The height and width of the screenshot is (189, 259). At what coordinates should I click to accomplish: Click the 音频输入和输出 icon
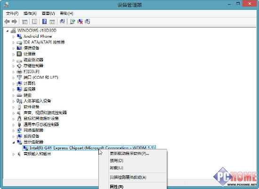tap(19, 154)
